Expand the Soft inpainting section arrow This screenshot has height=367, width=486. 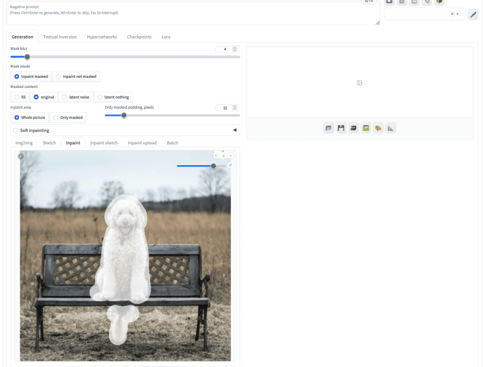[235, 130]
